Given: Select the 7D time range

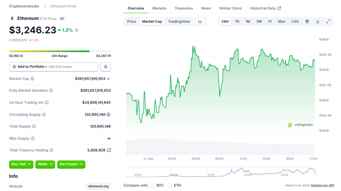Looking at the screenshot, I should click(237, 22).
